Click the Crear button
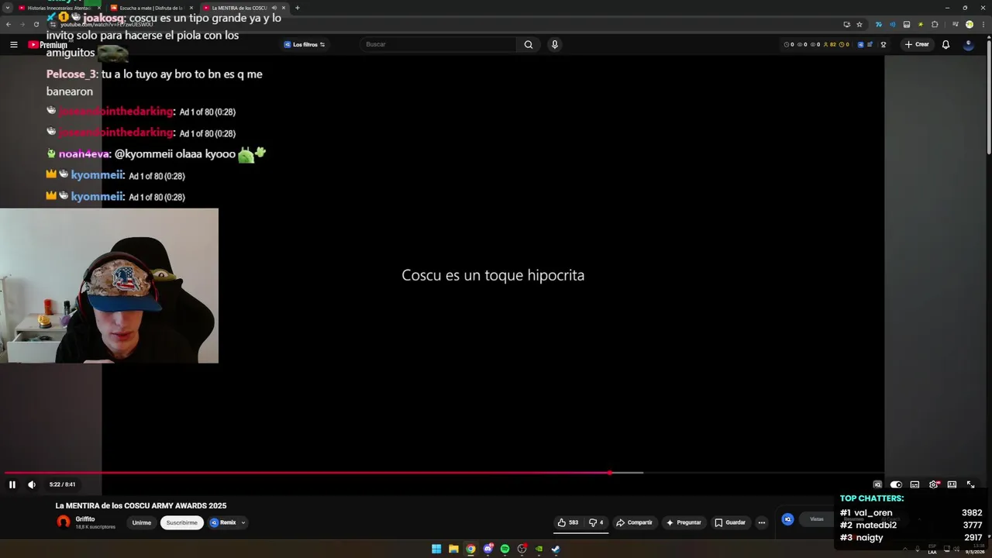 pos(917,44)
